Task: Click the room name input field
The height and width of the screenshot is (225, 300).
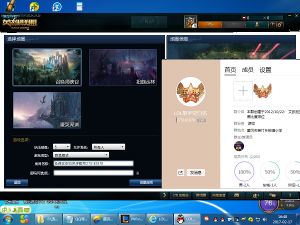Action: pos(93,163)
